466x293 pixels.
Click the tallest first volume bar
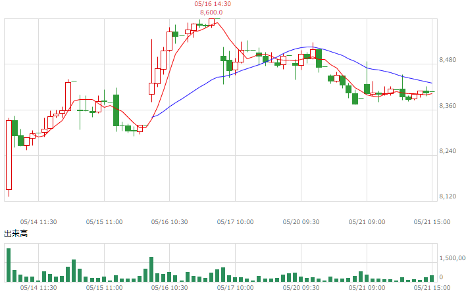[x=9, y=265]
